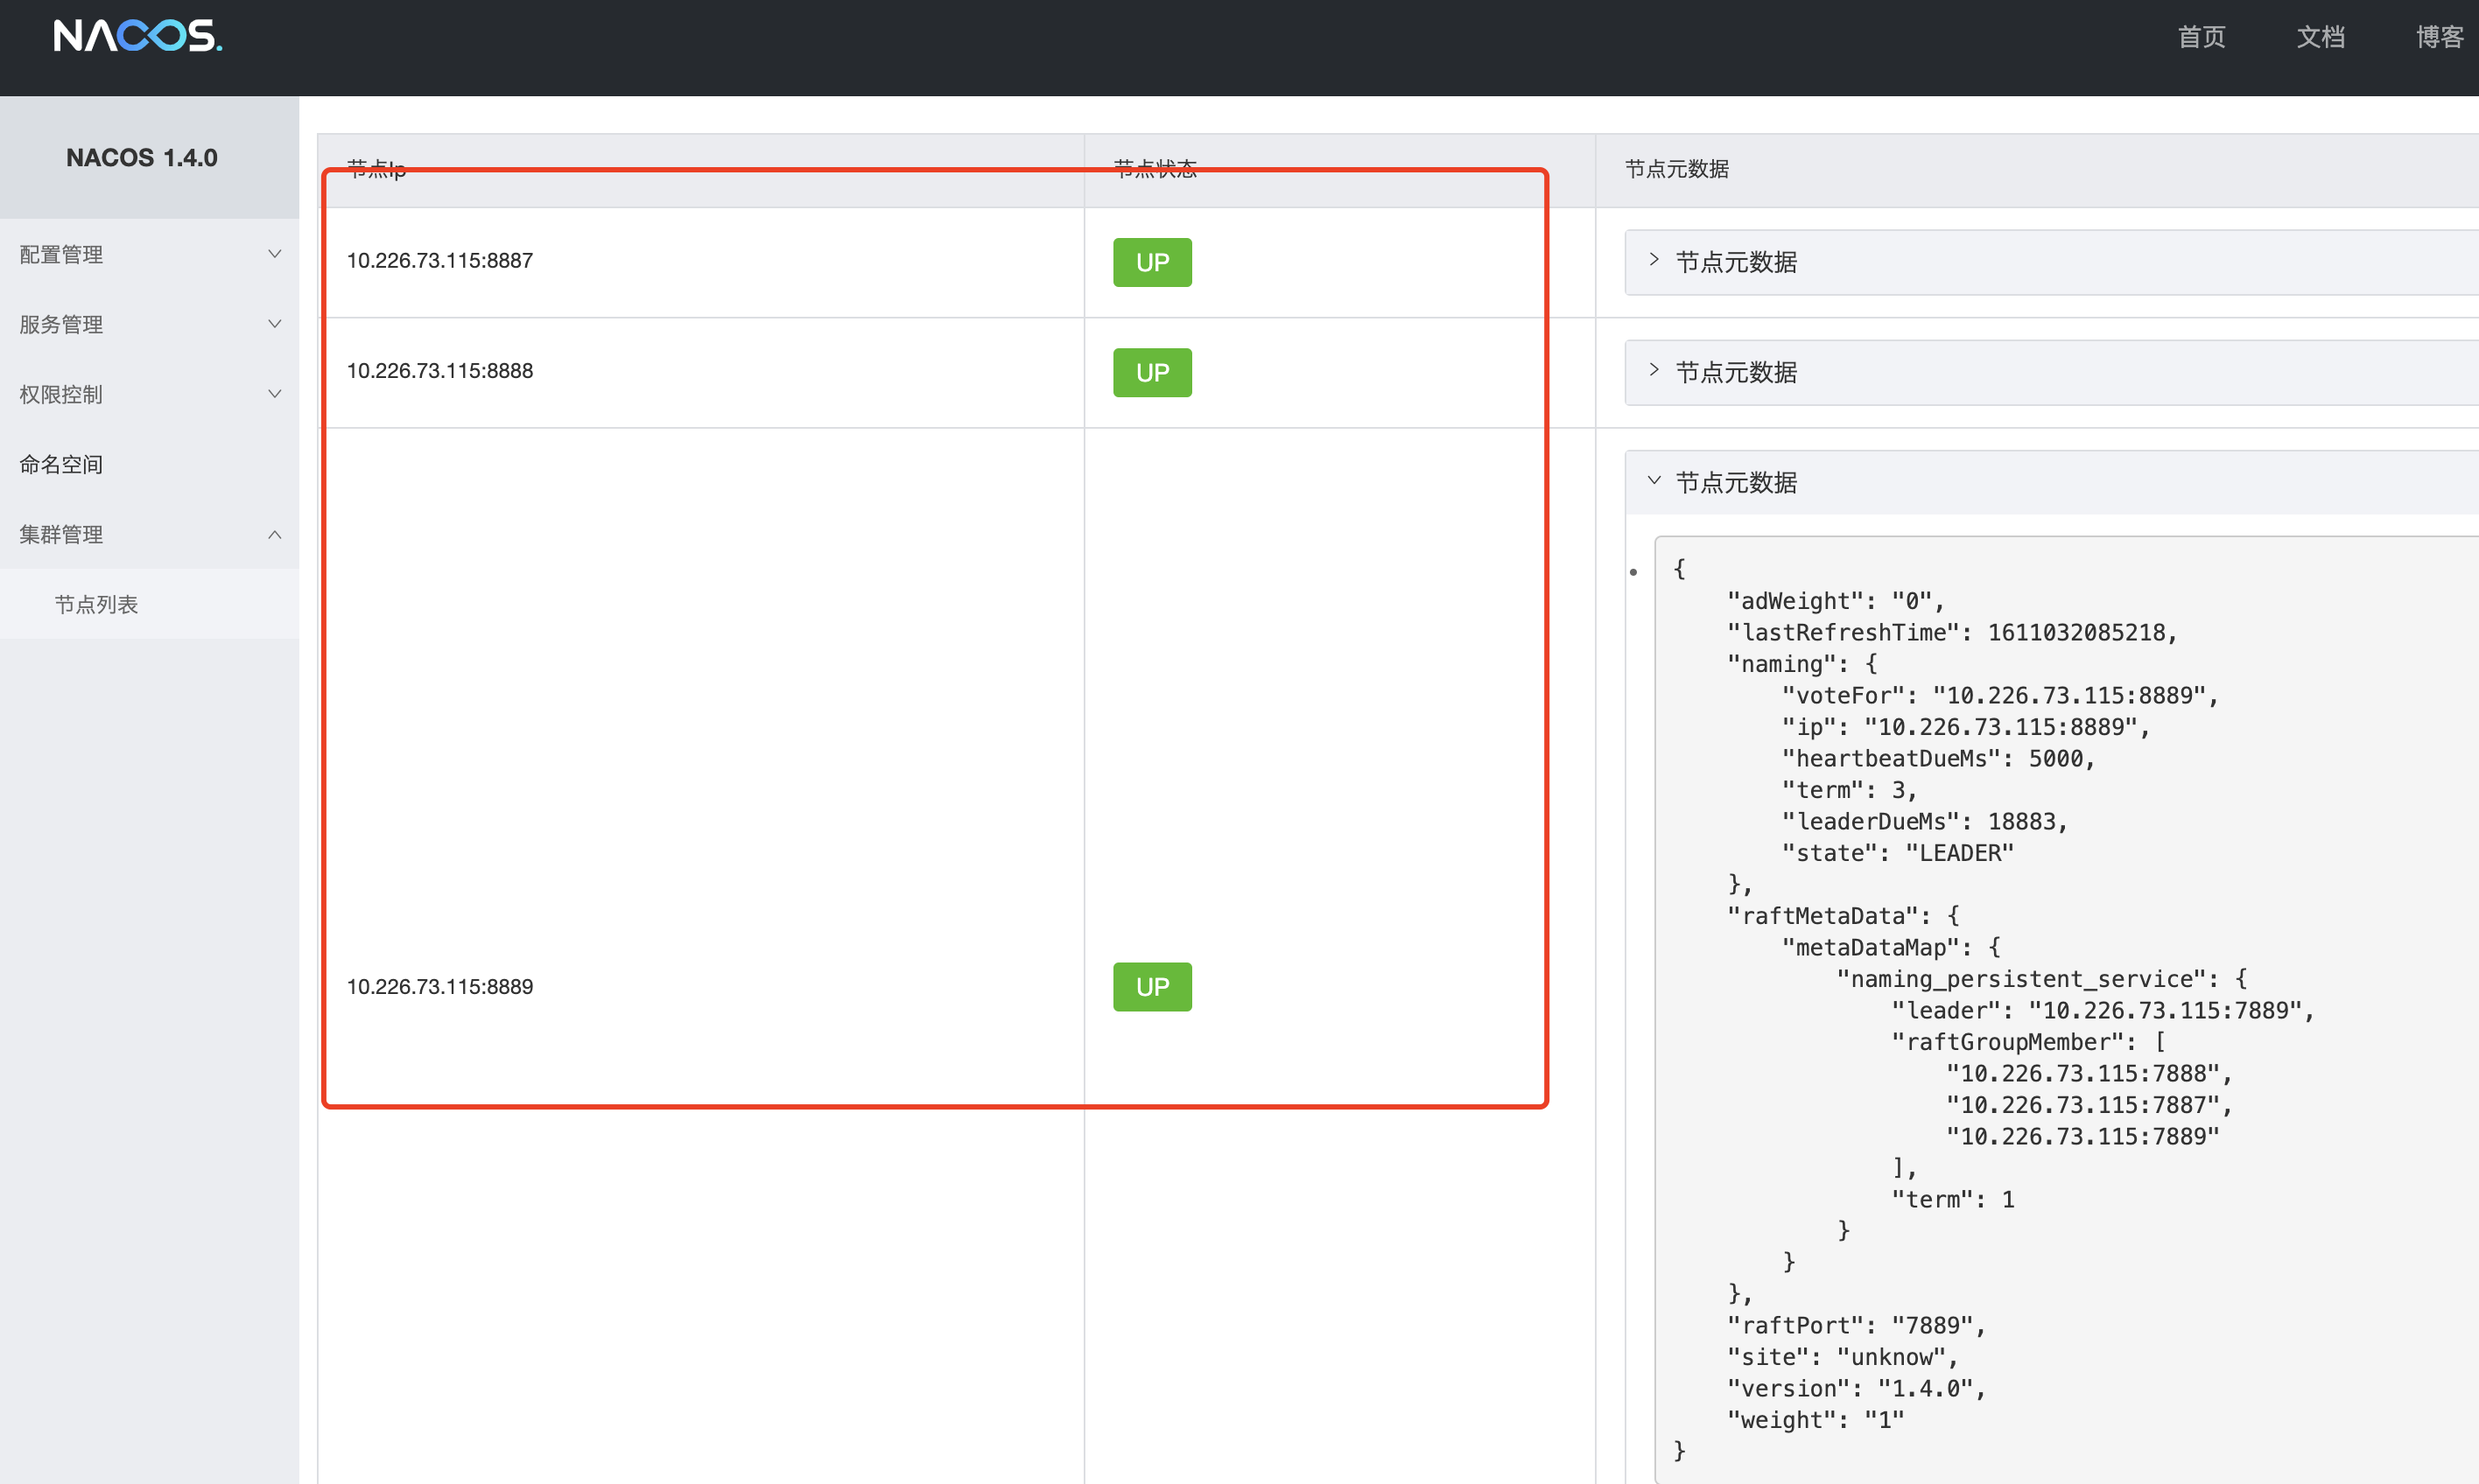Click UP status tag for 10.226.73.115:8888

click(1151, 372)
